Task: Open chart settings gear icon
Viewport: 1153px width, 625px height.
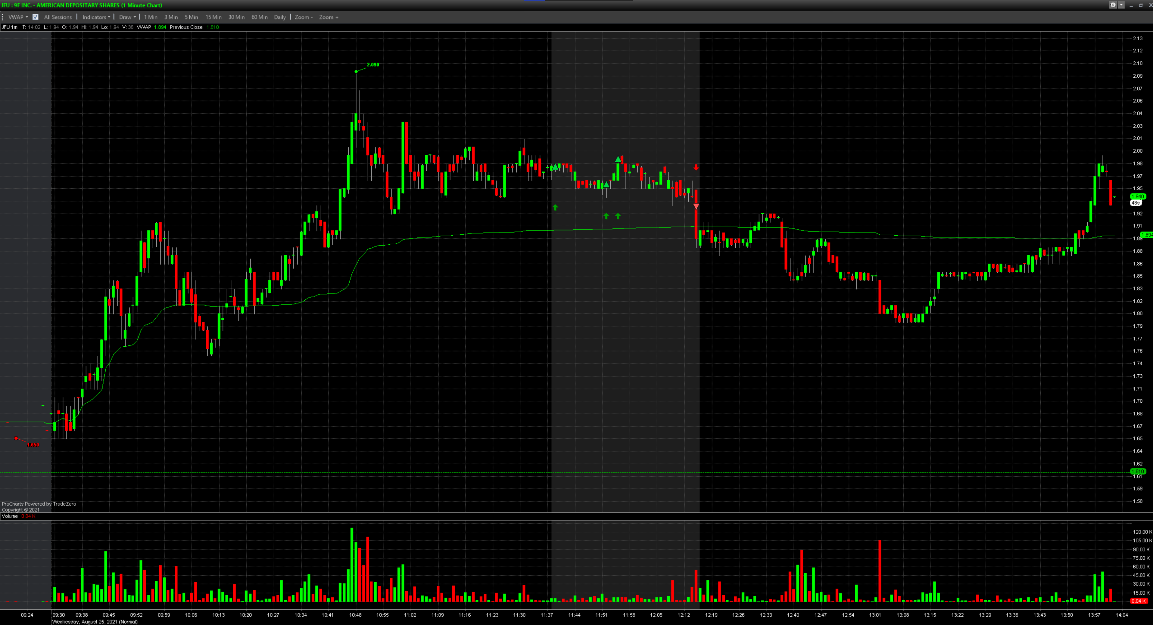Action: tap(1113, 5)
